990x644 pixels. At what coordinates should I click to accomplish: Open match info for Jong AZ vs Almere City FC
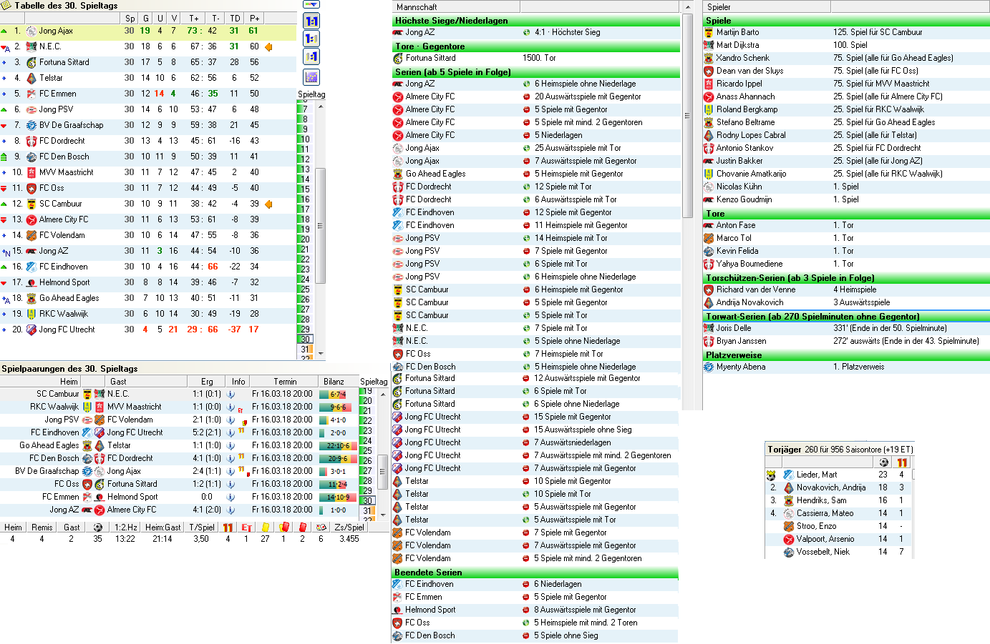click(230, 510)
